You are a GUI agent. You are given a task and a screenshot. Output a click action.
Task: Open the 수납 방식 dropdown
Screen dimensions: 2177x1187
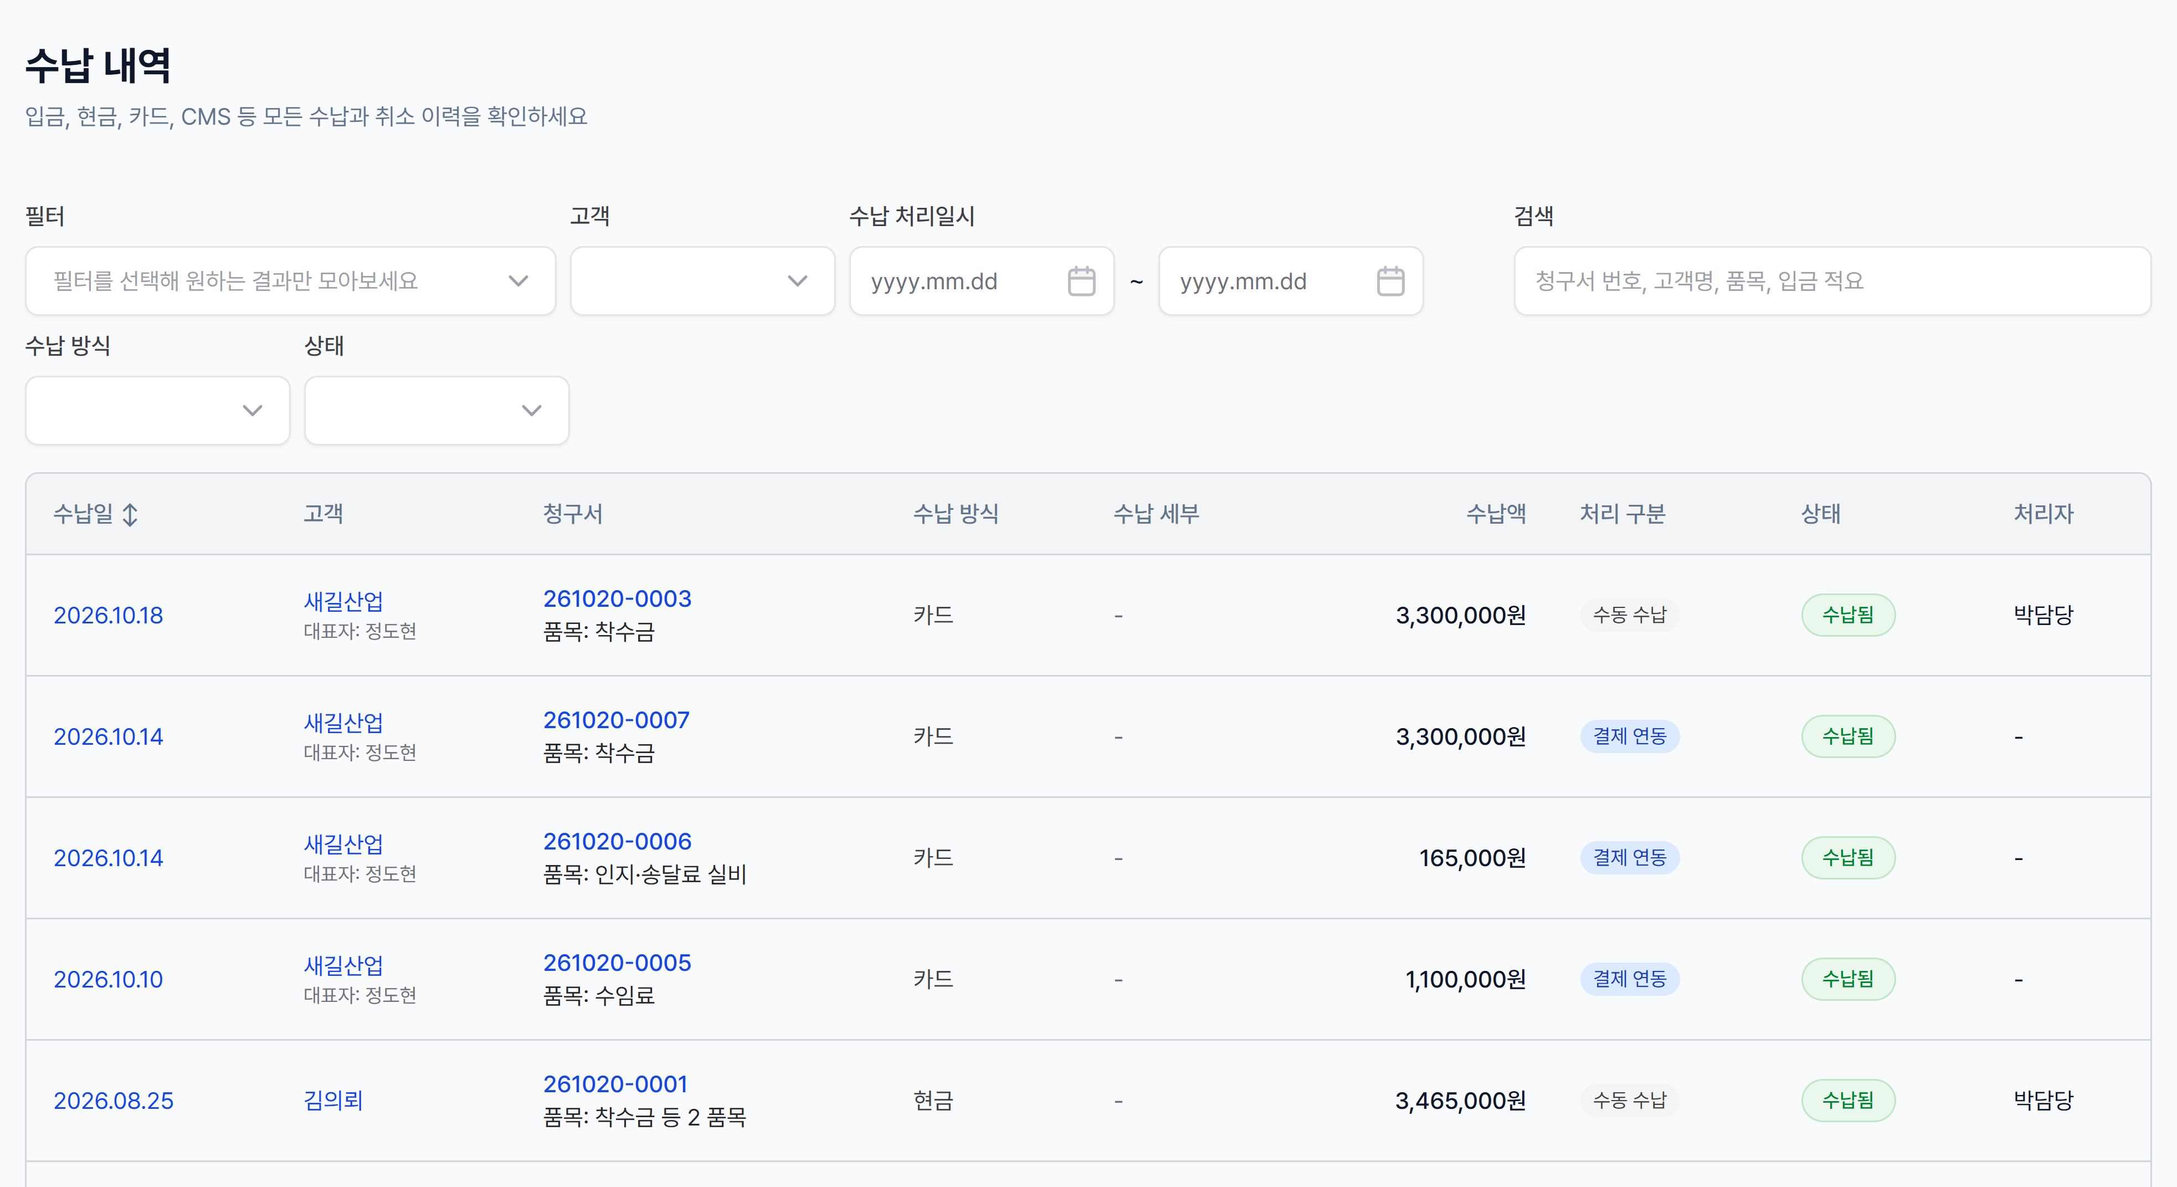[158, 410]
